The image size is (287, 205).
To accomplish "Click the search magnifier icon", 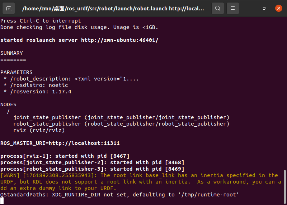I will (x=218, y=8).
